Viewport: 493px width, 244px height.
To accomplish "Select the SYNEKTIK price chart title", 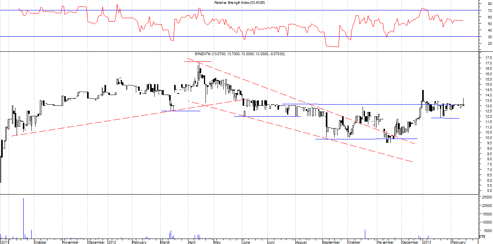I will [239, 54].
